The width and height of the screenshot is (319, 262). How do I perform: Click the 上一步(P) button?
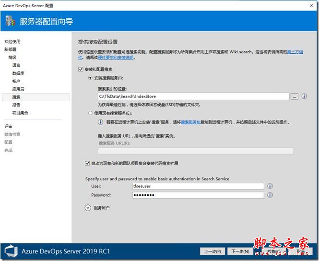[x=213, y=251]
